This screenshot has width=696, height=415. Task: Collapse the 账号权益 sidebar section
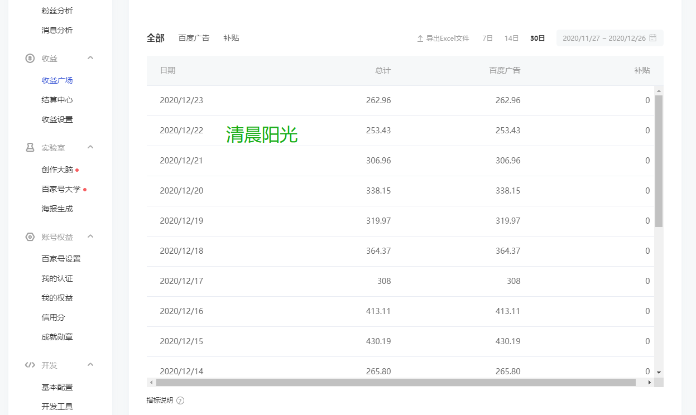coord(90,237)
